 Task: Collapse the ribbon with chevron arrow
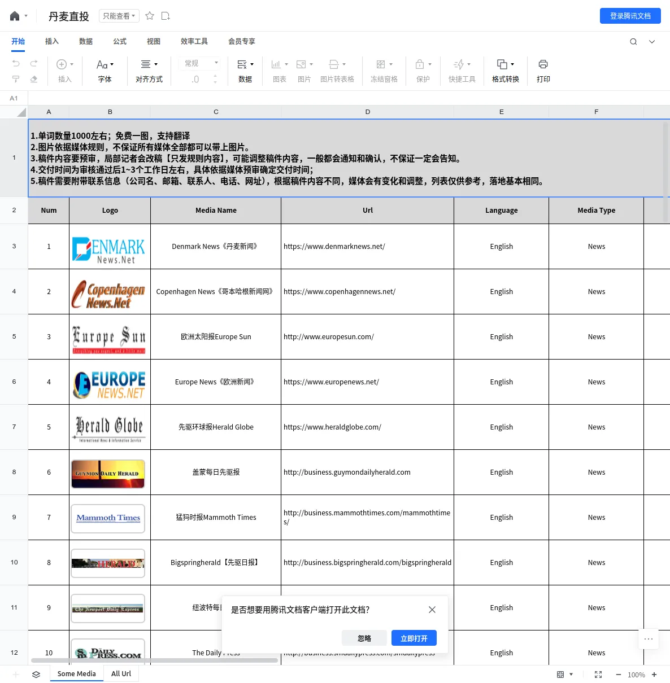click(x=652, y=42)
